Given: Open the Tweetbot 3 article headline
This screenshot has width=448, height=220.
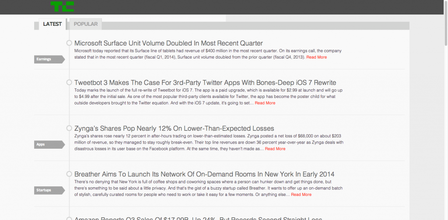Looking at the screenshot, I should click(x=205, y=83).
